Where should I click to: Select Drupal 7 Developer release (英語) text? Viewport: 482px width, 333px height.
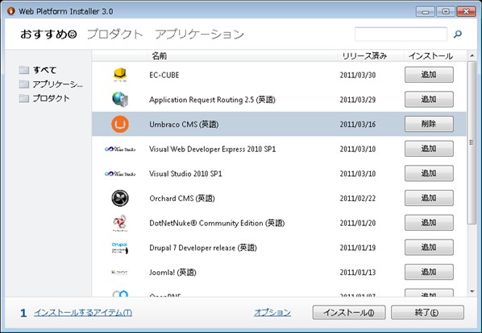pyautogui.click(x=203, y=248)
